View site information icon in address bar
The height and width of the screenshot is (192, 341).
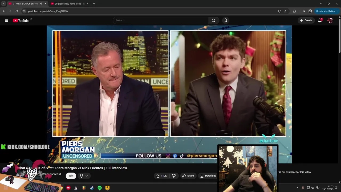tap(24, 11)
